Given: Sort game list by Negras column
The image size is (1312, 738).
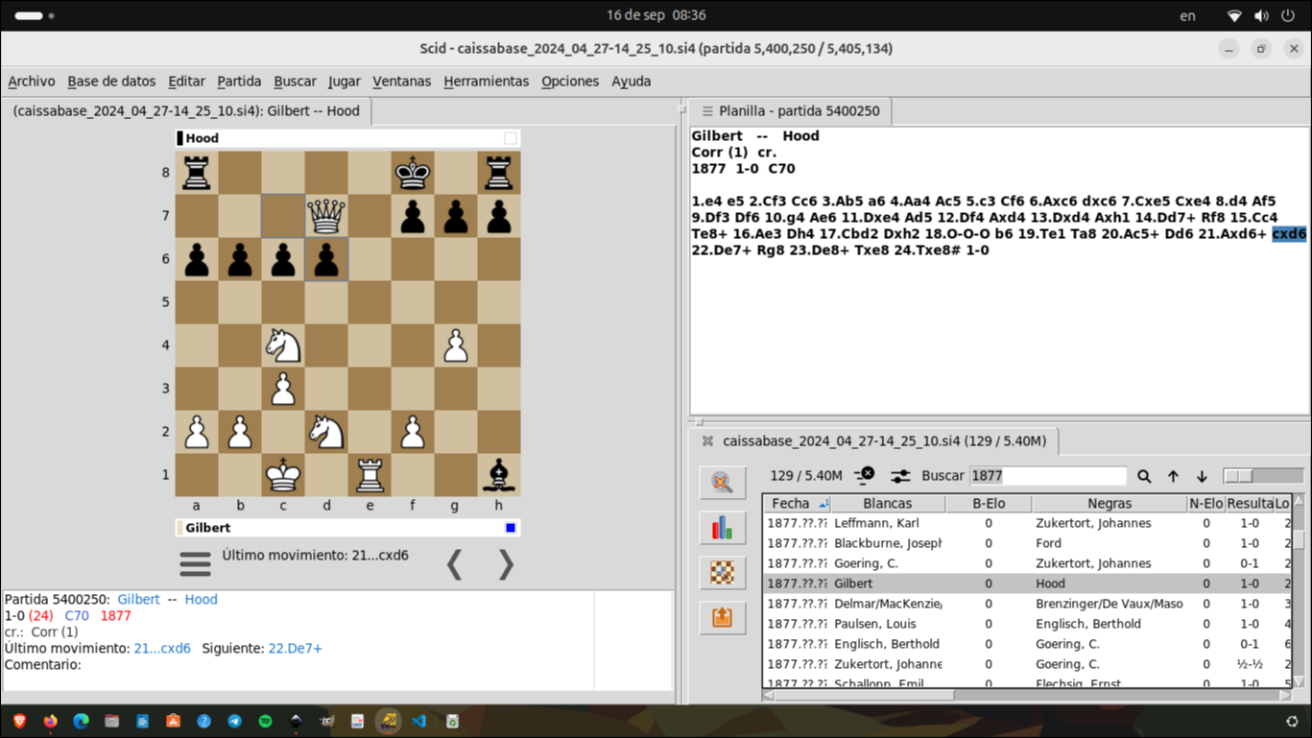Looking at the screenshot, I should 1109,504.
